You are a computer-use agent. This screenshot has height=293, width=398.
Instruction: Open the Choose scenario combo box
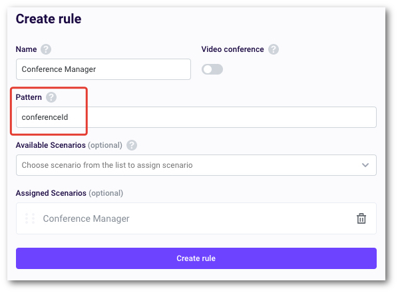click(196, 165)
